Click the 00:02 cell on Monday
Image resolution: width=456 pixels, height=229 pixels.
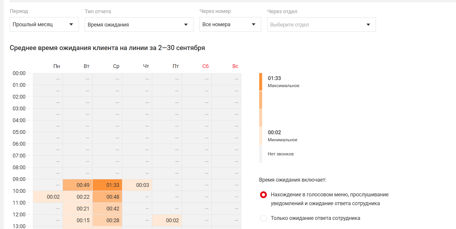48,197
